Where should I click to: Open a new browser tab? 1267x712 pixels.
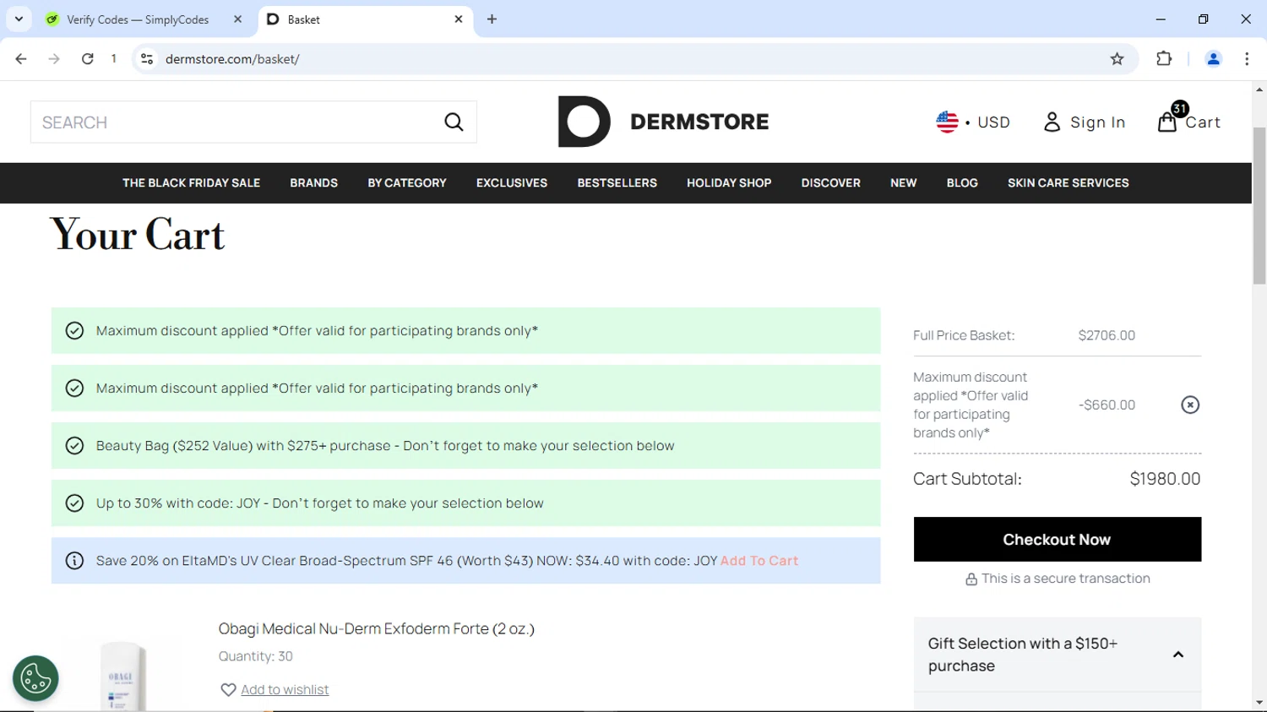click(492, 19)
